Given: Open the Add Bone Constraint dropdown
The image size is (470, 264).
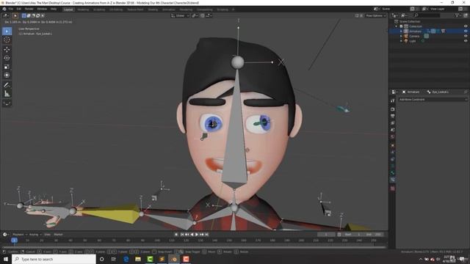Looking at the screenshot, I should [x=433, y=100].
